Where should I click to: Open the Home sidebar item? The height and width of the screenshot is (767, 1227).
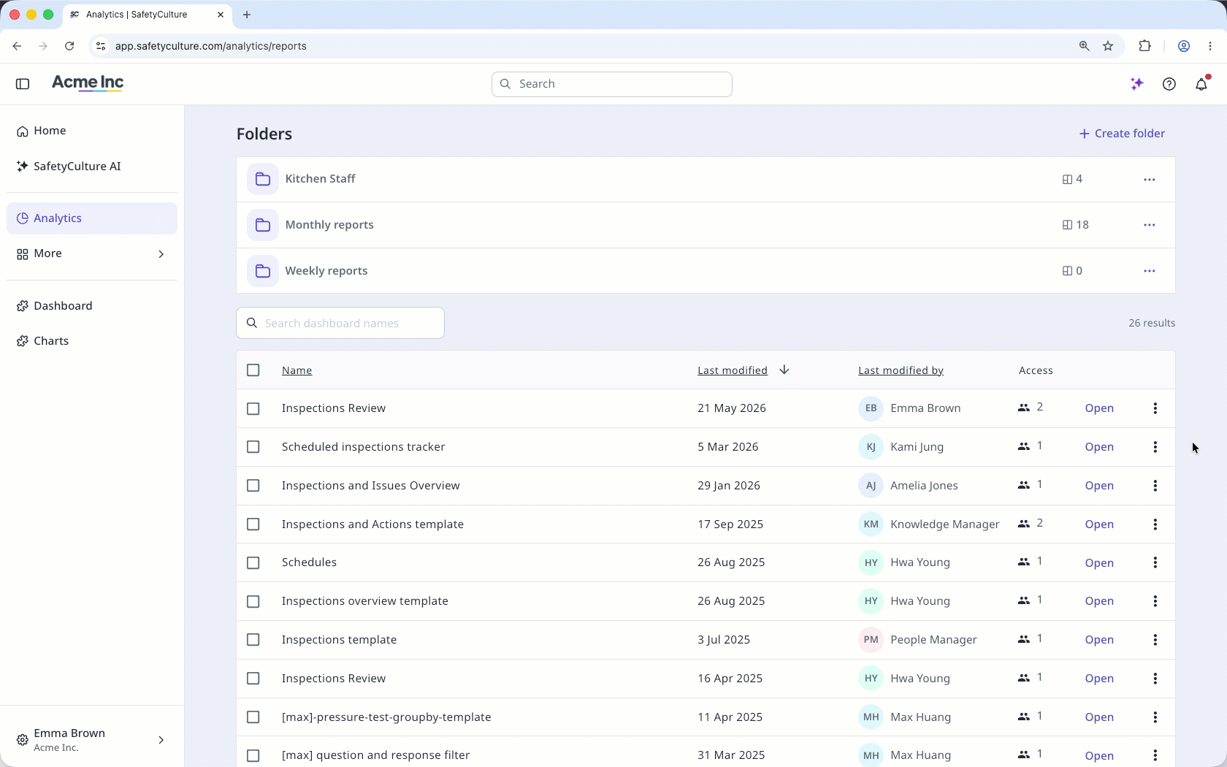point(92,131)
